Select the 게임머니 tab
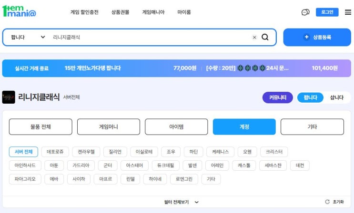Screen dimensions: 354x213 point(109,126)
